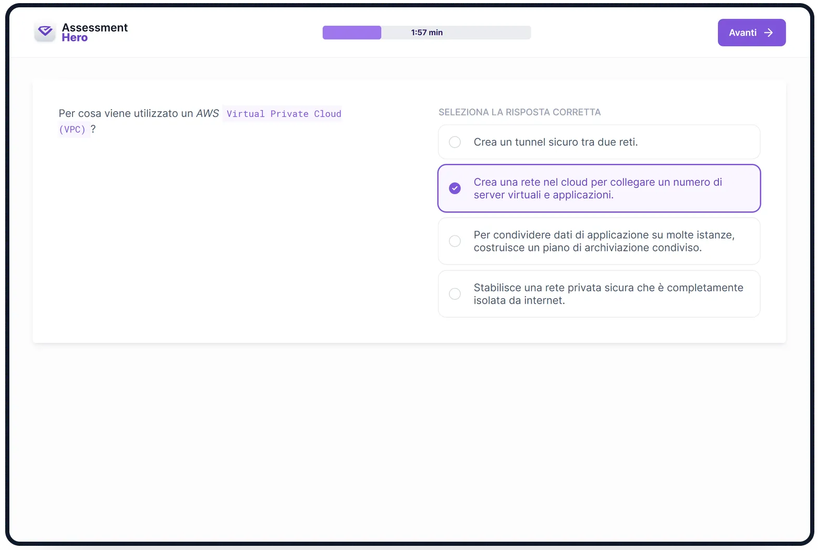Screen dimensions: 818x550
Task: Click the 'Per cosa viene utilizzato' question text
Action: click(x=200, y=121)
